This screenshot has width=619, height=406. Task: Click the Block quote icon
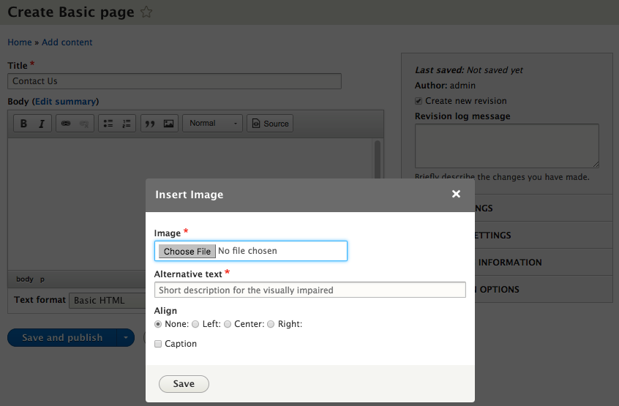point(151,124)
